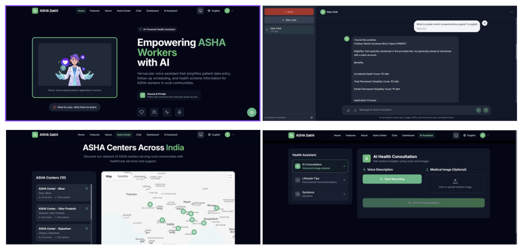Click the paperclip attachment icon in the chat input
This screenshot has height=249, width=522.
348,110
